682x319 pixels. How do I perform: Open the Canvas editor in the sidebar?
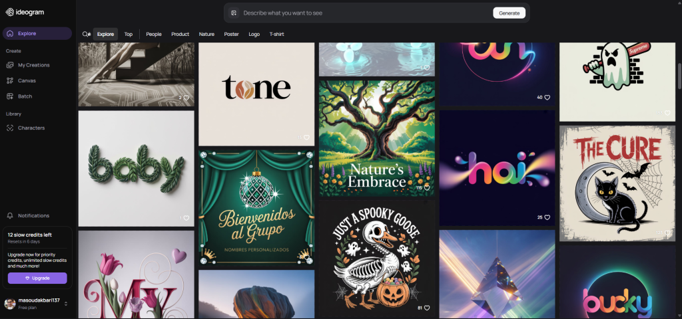pos(27,80)
